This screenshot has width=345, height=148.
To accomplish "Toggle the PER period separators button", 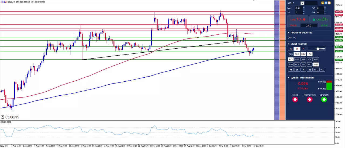I will coord(303,59).
